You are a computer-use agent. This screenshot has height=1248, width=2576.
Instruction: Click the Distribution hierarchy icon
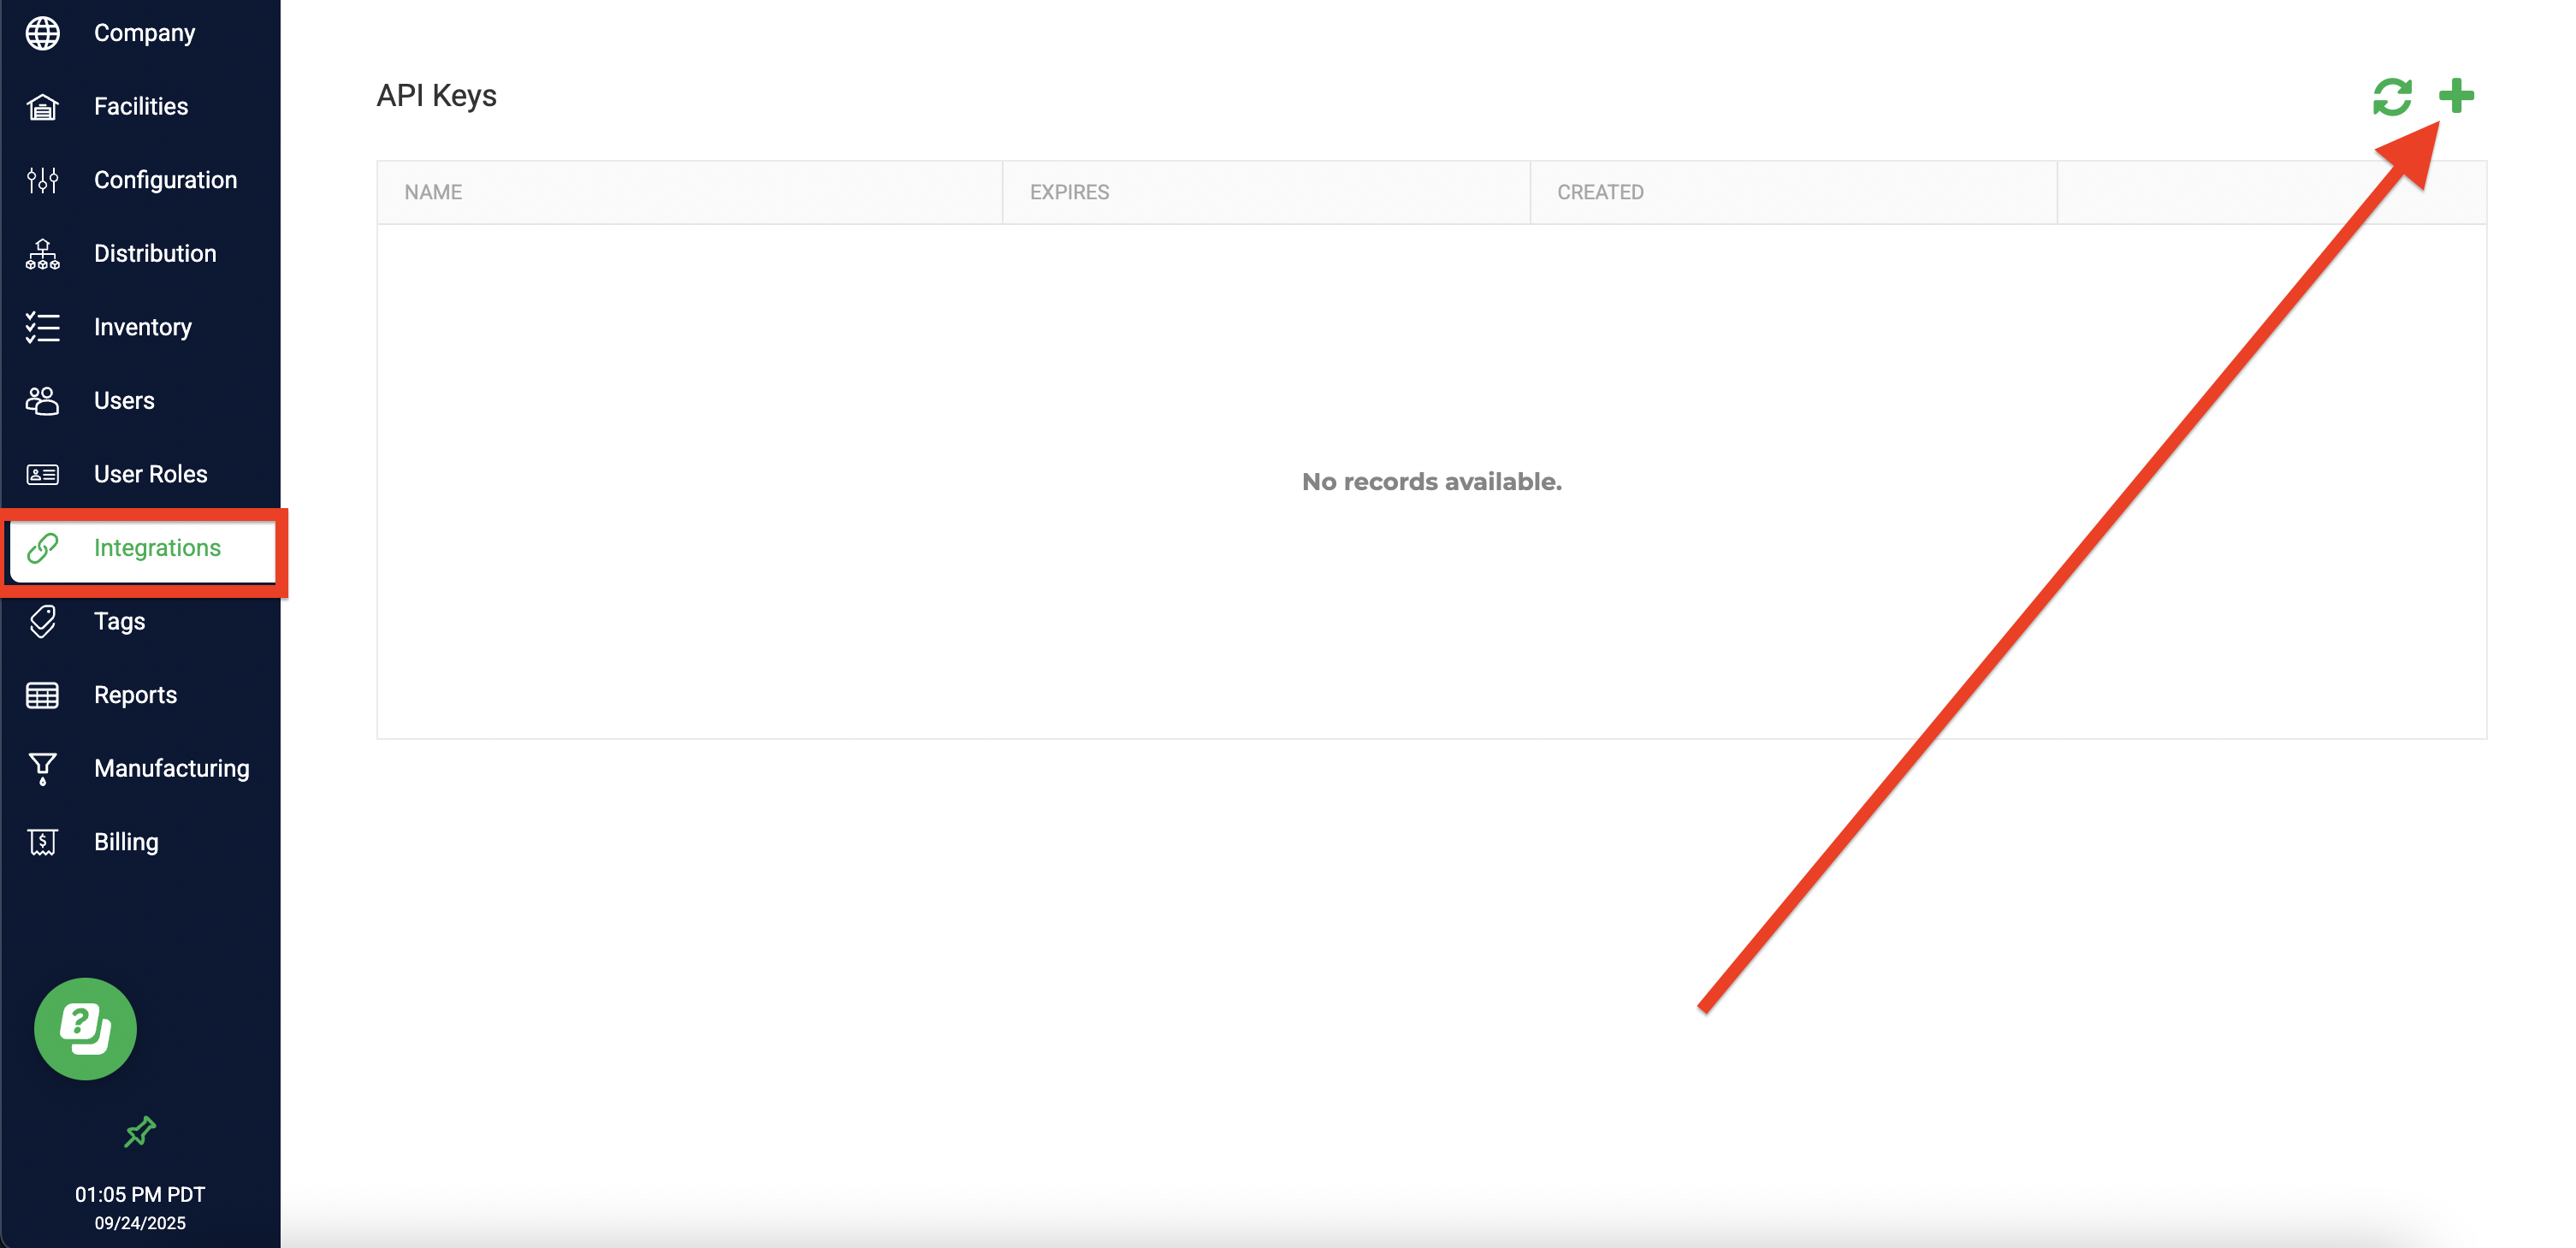(x=42, y=254)
